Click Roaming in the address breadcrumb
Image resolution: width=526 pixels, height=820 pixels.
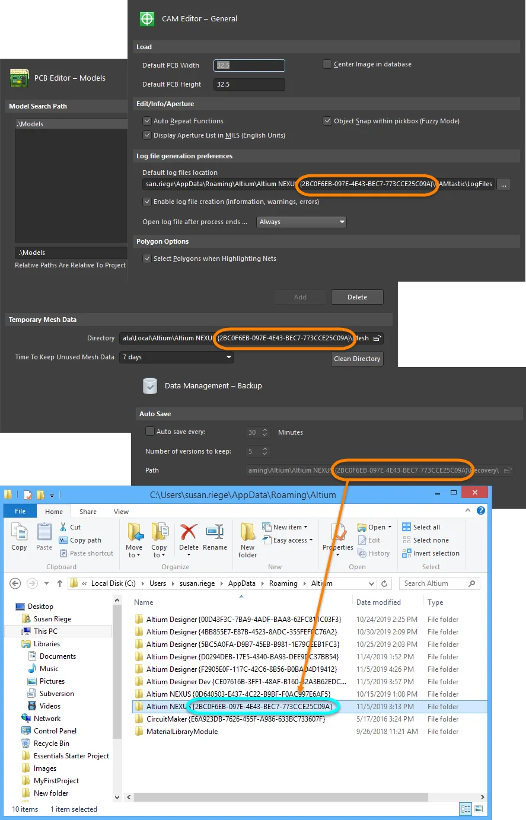(283, 583)
